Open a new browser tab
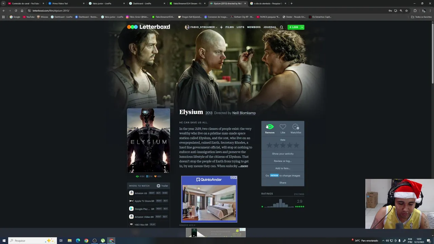The width and height of the screenshot is (434, 244). coord(291,3)
